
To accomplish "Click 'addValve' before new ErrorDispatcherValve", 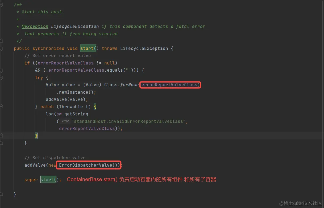I will pos(35,165).
